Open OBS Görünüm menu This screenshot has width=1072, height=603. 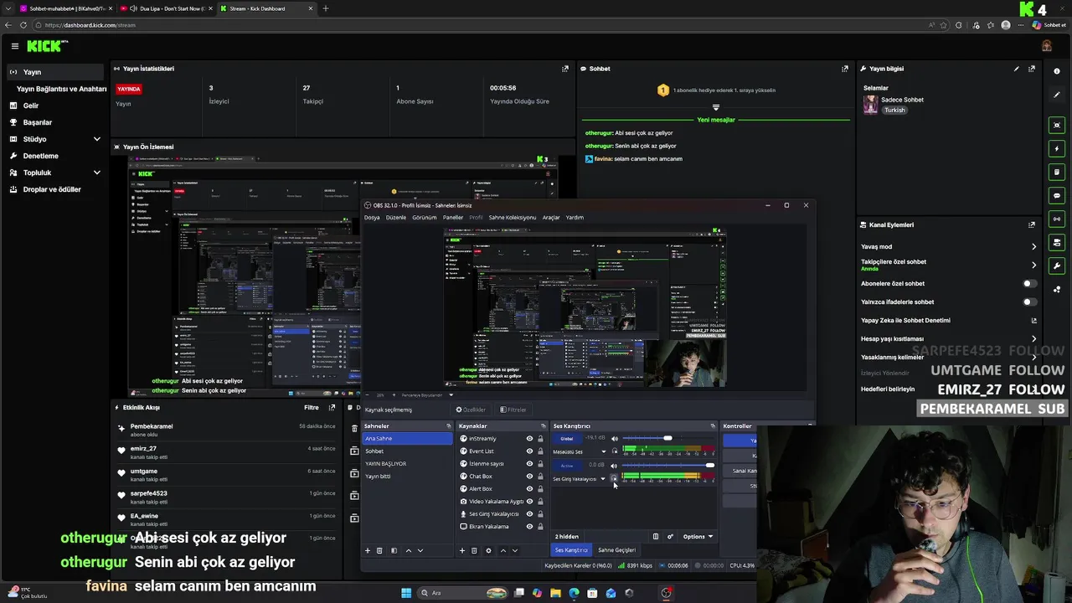coord(424,218)
